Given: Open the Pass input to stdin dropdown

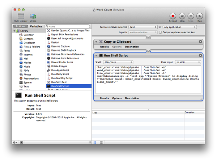Looking at the screenshot, I should coord(188,62).
